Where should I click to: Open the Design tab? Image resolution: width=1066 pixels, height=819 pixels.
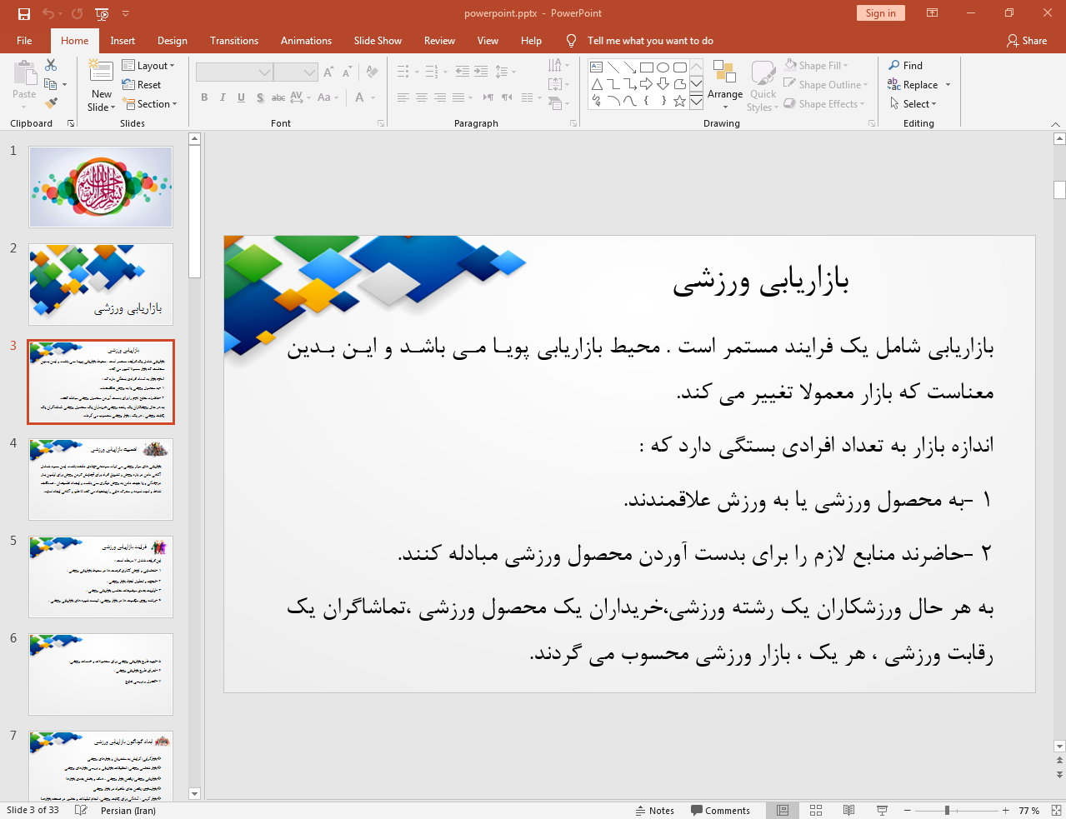point(173,41)
